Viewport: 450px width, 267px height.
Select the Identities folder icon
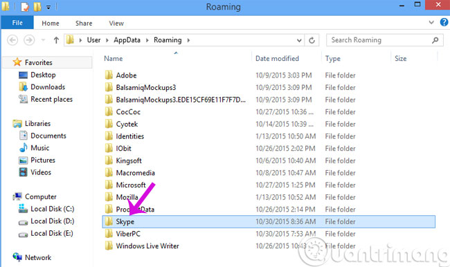(x=109, y=136)
